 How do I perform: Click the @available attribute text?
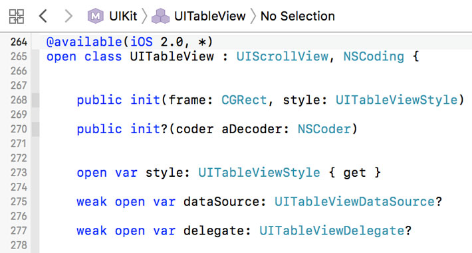coord(84,42)
